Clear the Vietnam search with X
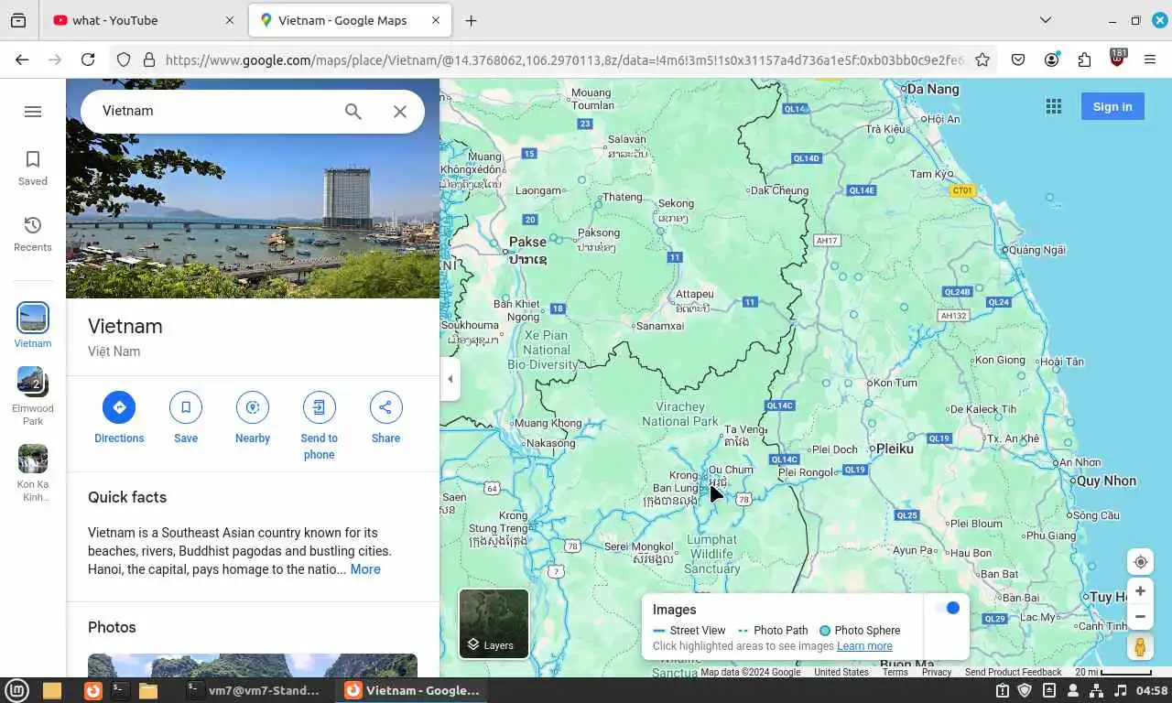 point(400,112)
